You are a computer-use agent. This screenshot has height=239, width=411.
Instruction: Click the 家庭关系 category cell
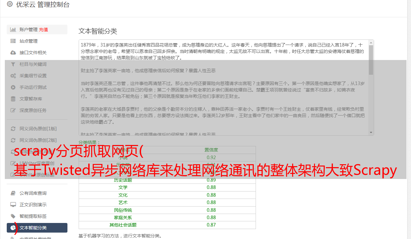coord(123,218)
